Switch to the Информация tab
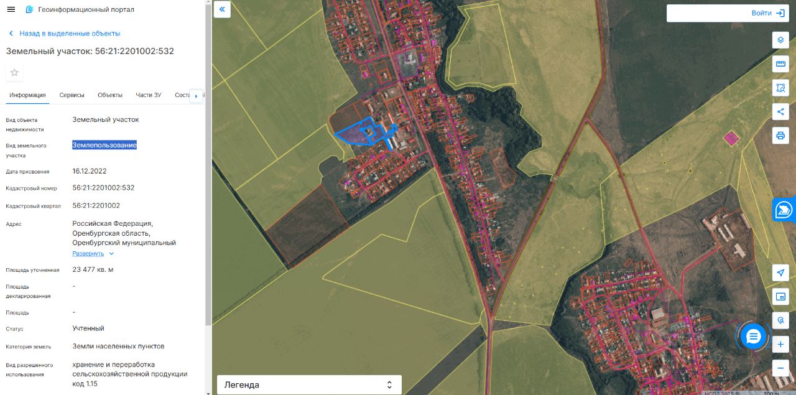The height and width of the screenshot is (395, 796). [27, 95]
